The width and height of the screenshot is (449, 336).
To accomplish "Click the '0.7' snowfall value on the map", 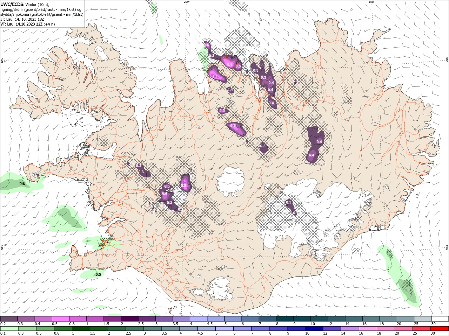I will click(x=233, y=126).
